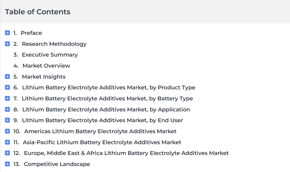The height and width of the screenshot is (172, 290).
Task: Expand the by End User section plus icon
Action: point(7,120)
